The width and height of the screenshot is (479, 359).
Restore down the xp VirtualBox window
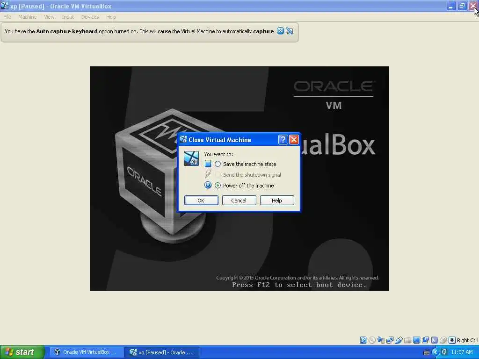click(462, 6)
